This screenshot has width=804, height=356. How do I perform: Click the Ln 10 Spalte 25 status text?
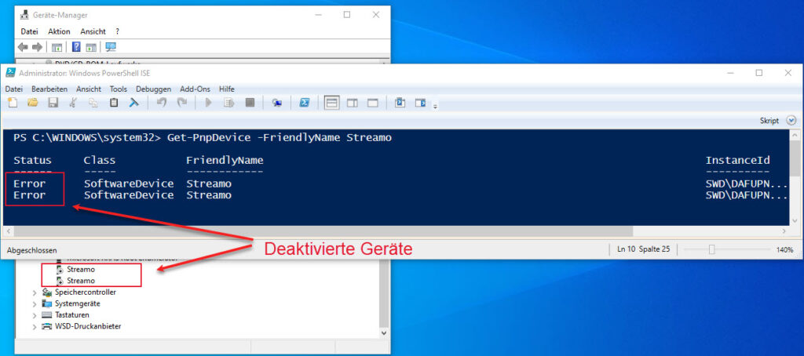[644, 249]
